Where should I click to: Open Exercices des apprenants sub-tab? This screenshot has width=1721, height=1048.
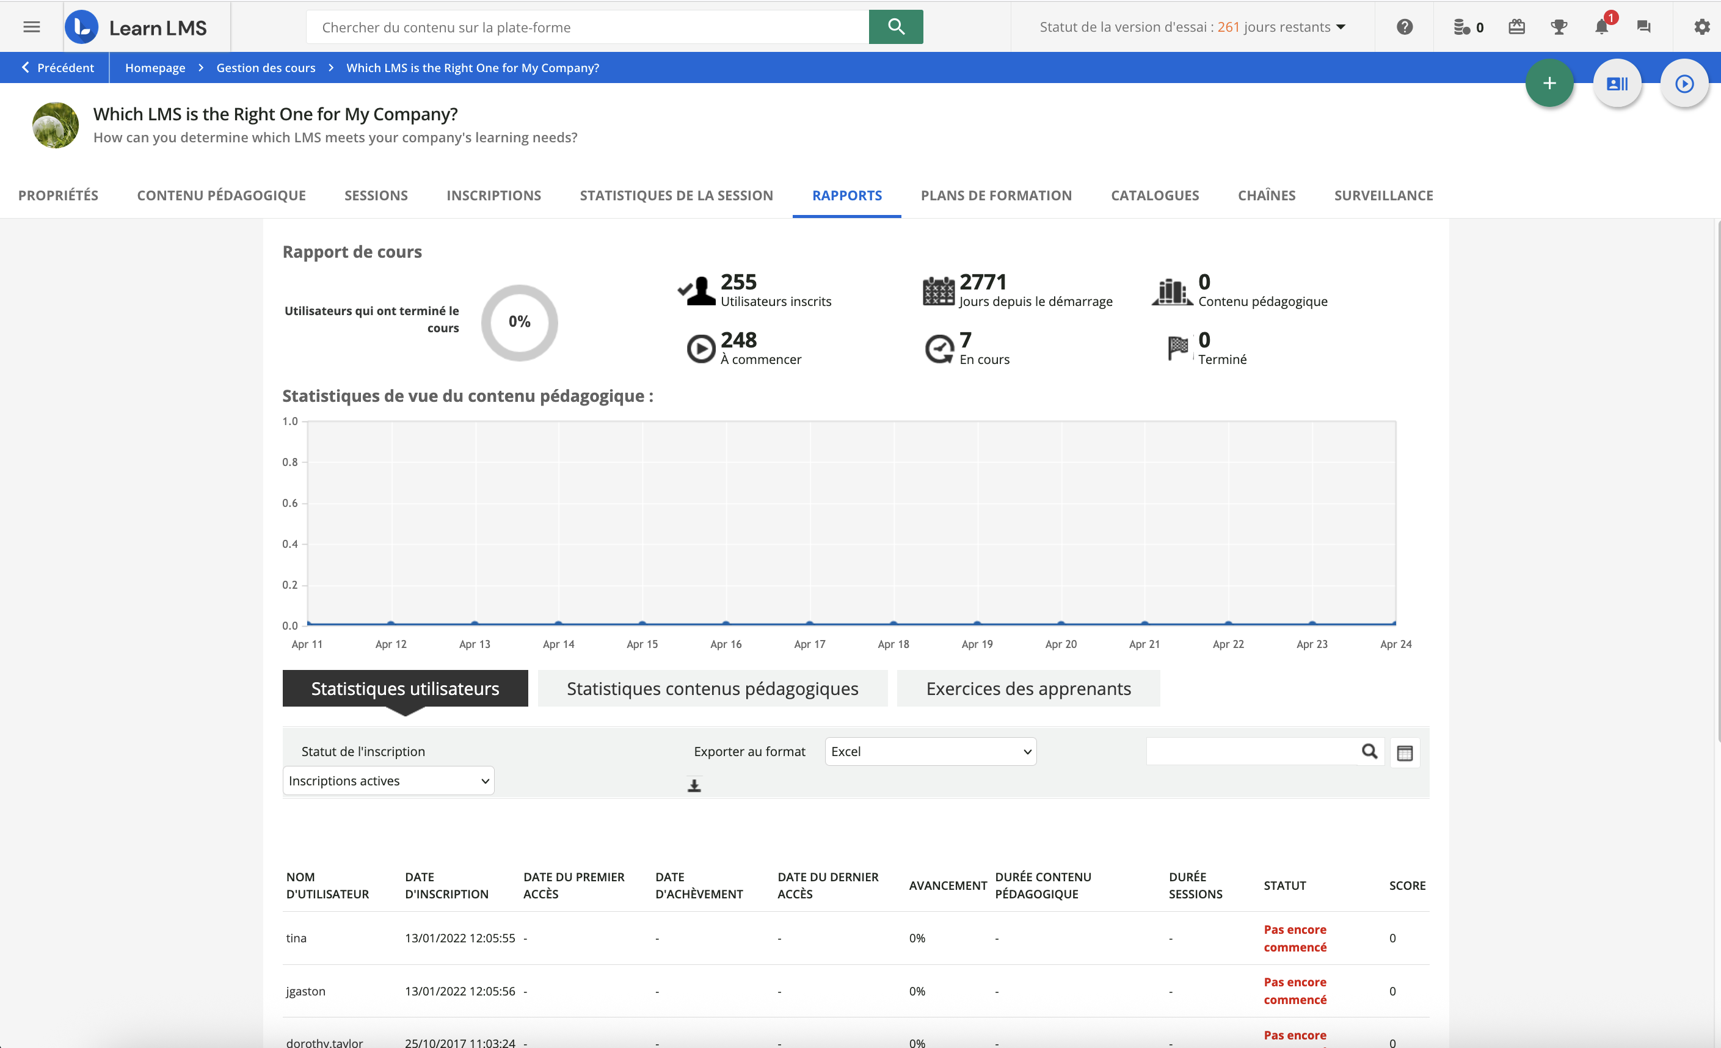pyautogui.click(x=1028, y=689)
